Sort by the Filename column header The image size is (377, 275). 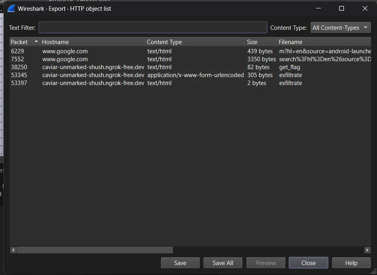[x=324, y=42]
